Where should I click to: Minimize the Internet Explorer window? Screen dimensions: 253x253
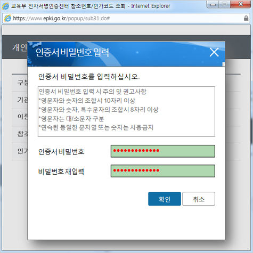click(x=213, y=4)
